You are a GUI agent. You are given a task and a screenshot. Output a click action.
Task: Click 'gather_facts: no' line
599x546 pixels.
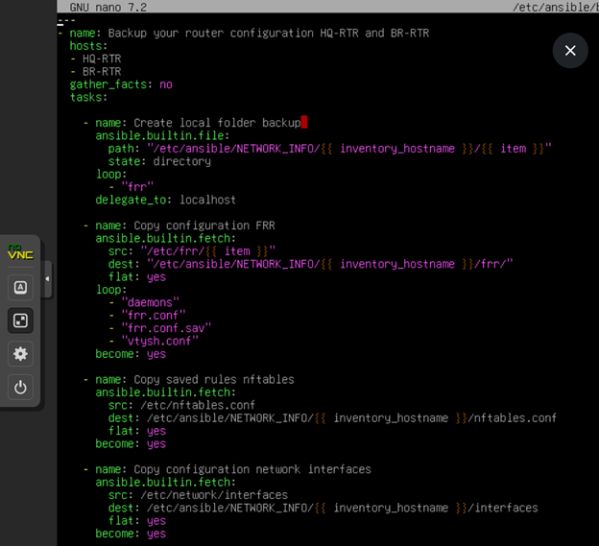pyautogui.click(x=121, y=84)
